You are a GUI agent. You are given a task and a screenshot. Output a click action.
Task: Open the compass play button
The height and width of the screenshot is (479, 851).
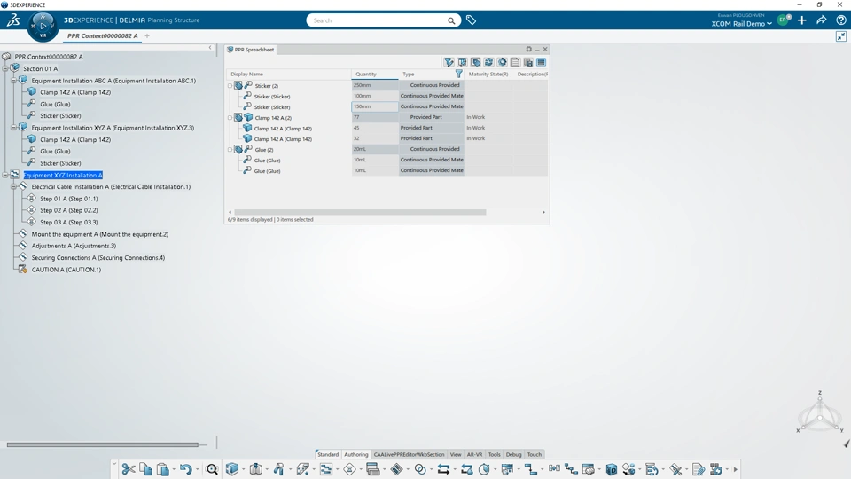(43, 26)
